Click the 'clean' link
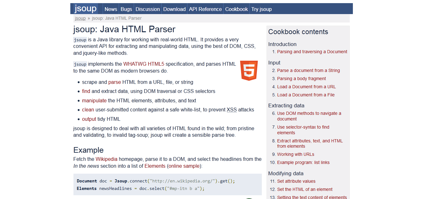The image size is (421, 199). 88,110
